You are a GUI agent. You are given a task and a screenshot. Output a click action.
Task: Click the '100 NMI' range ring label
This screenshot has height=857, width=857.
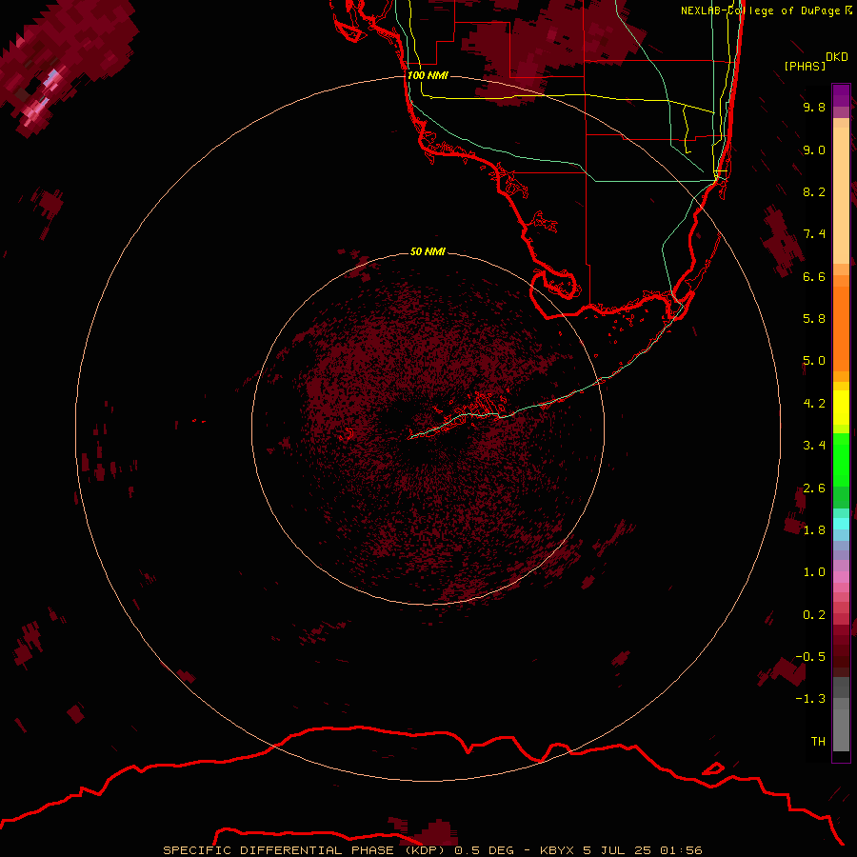428,75
